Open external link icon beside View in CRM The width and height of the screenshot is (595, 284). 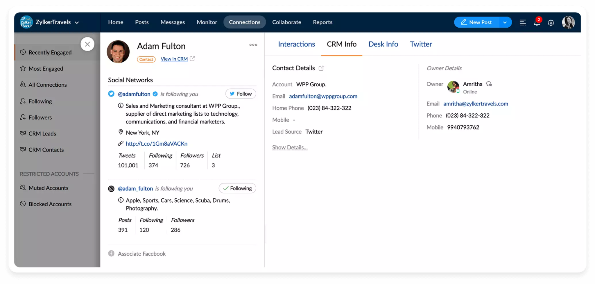point(192,59)
